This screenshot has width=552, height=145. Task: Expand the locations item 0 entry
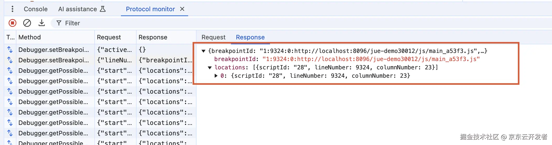pos(216,76)
